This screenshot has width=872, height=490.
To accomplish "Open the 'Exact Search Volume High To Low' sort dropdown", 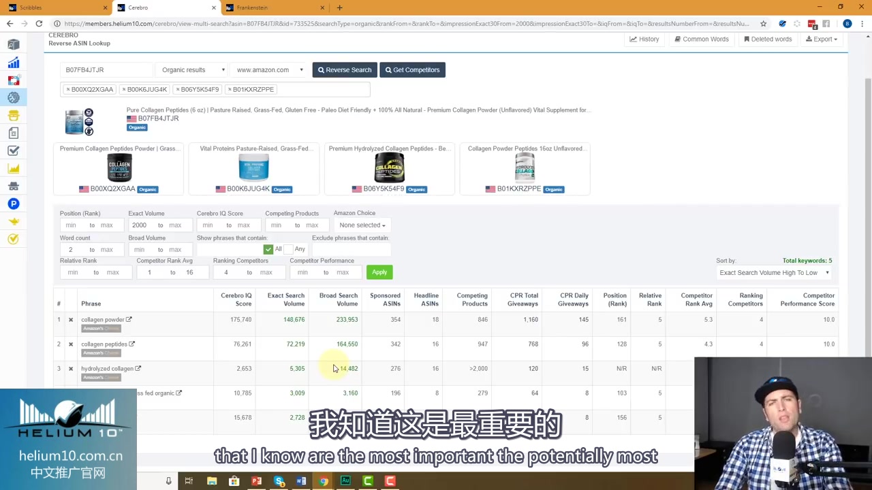I will [x=774, y=273].
